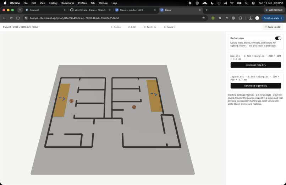This screenshot has height=185, width=286.
Task: Open the battery status icon
Action: click(x=239, y=3)
